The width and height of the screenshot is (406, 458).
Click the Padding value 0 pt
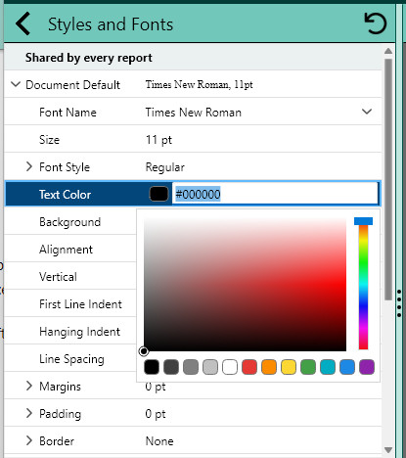(x=156, y=414)
